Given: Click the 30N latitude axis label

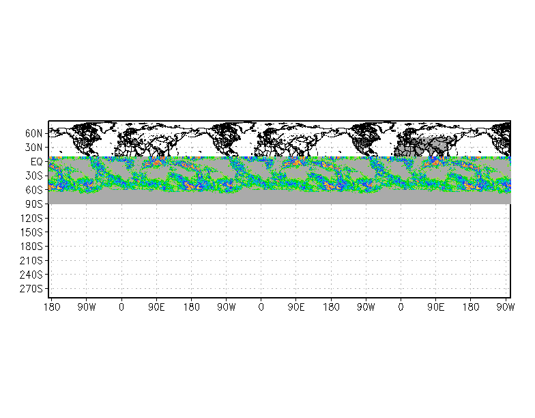Looking at the screenshot, I should click(x=34, y=148).
